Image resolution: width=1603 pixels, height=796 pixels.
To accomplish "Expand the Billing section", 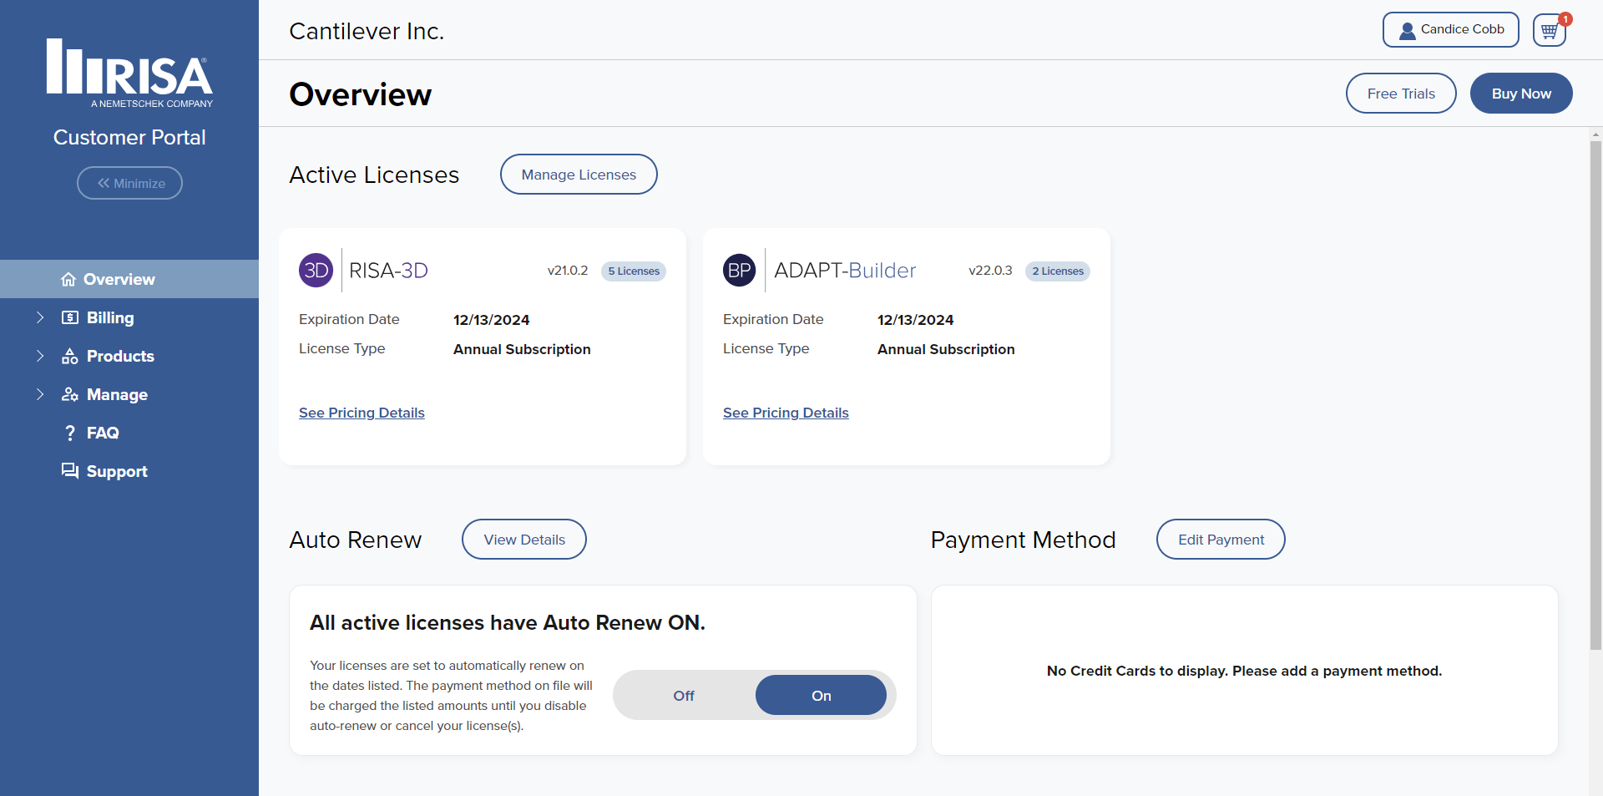I will [x=38, y=317].
